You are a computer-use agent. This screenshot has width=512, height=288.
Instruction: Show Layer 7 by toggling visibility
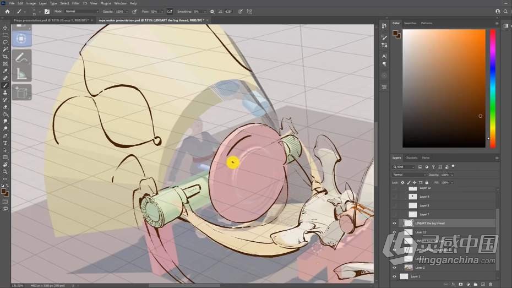(x=394, y=214)
